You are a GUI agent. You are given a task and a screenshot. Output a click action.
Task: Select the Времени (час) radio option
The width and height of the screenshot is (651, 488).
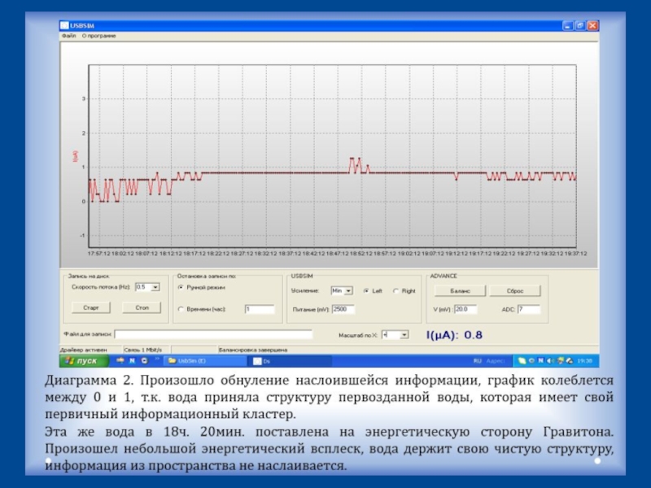pos(181,309)
